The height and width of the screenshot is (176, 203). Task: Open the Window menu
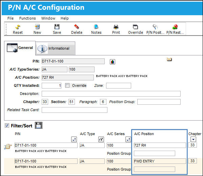tap(48, 18)
